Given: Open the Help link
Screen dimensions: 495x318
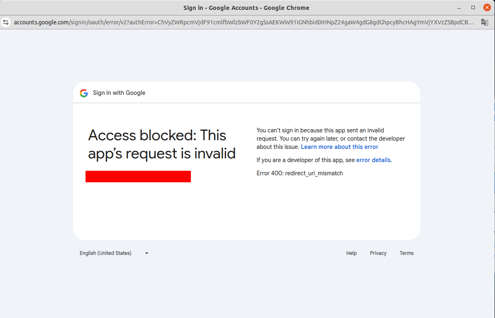Looking at the screenshot, I should coord(351,253).
